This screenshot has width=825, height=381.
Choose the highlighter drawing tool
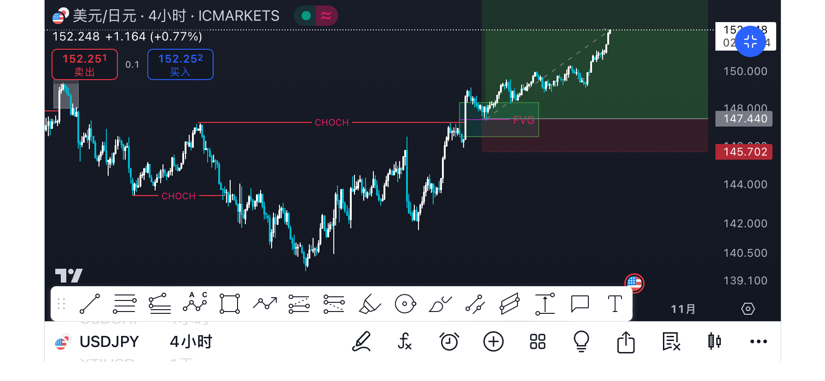(x=370, y=304)
